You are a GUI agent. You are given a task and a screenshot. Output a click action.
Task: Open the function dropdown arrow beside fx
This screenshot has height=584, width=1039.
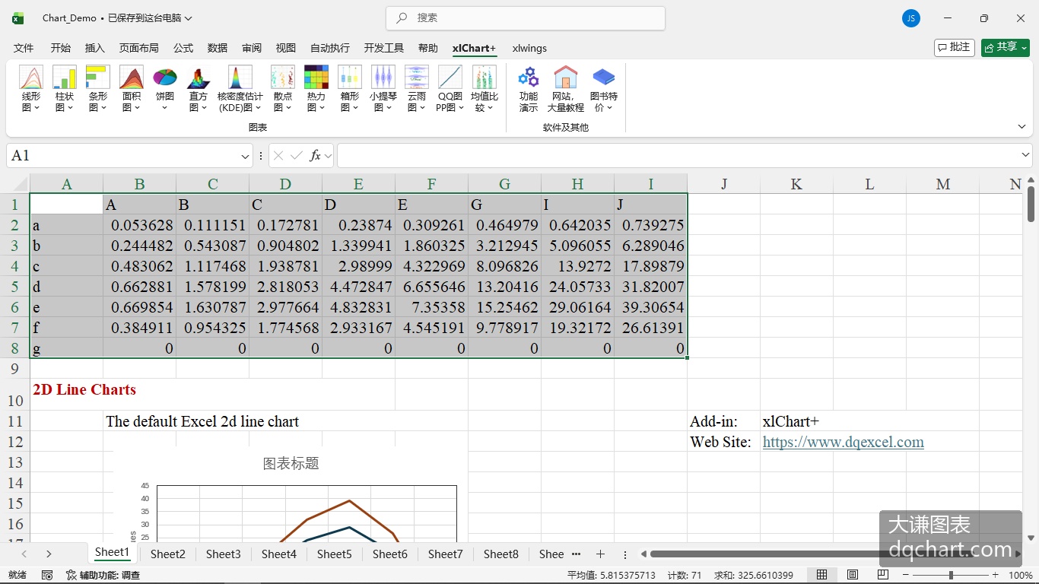[329, 156]
